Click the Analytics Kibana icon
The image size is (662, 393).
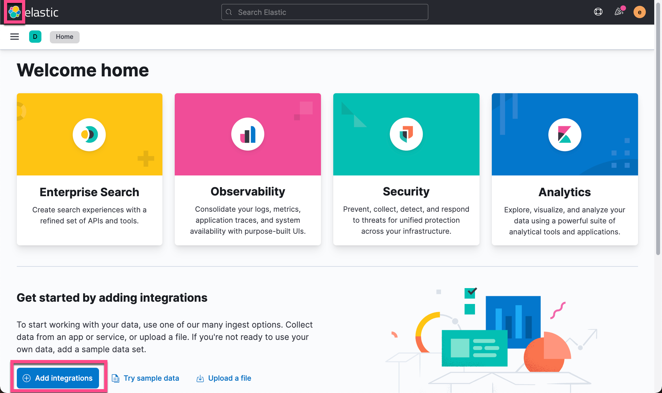(x=564, y=134)
